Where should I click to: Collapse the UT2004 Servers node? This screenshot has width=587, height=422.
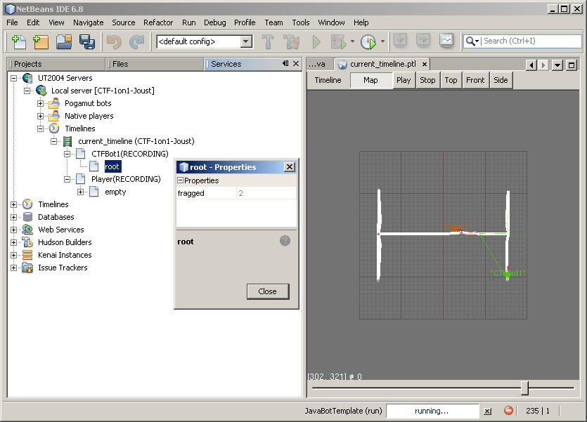coord(14,78)
